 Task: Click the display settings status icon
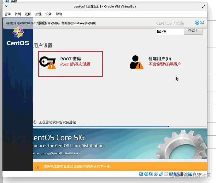pyautogui.click(x=171, y=174)
